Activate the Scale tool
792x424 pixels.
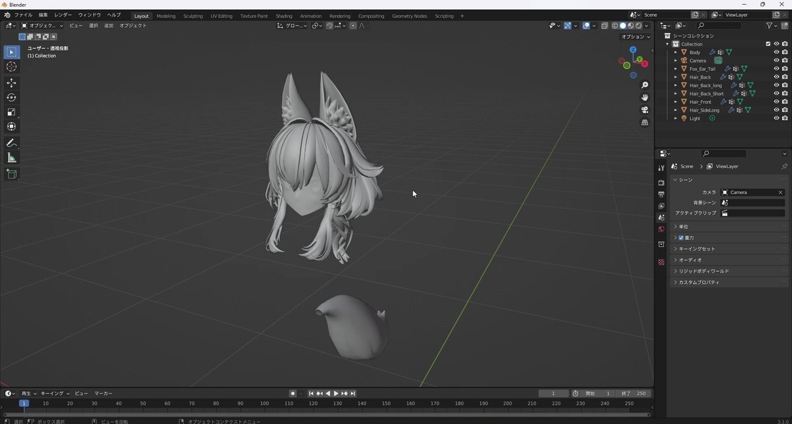tap(11, 112)
